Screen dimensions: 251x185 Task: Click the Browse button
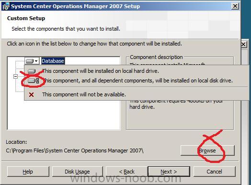click(x=207, y=150)
